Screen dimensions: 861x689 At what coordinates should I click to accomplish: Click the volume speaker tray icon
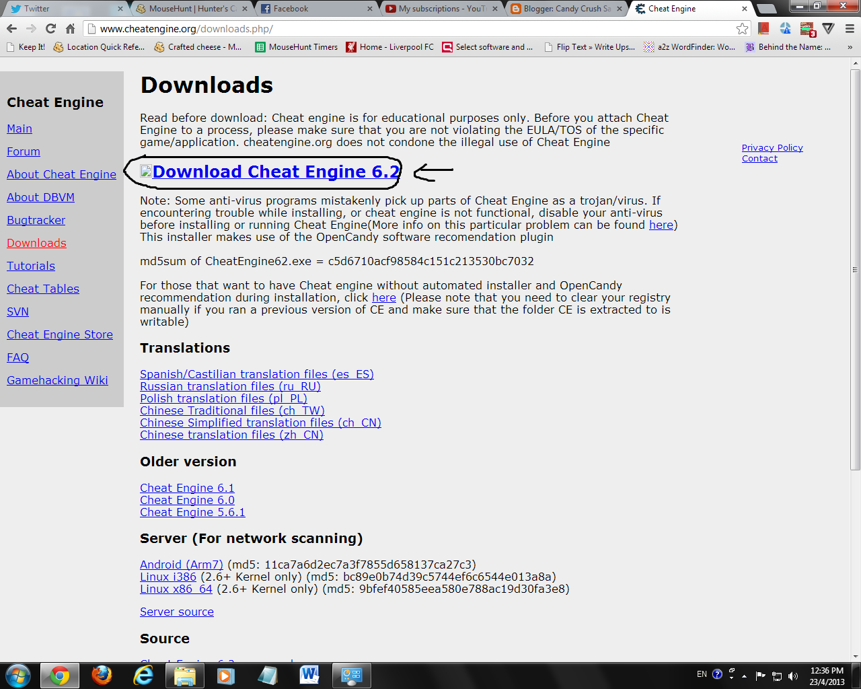point(793,676)
